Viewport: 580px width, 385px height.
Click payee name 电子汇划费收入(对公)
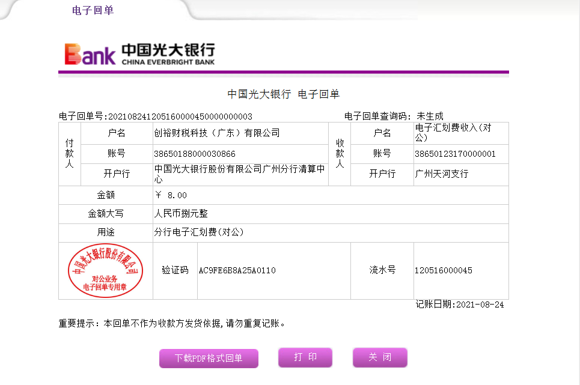click(454, 133)
